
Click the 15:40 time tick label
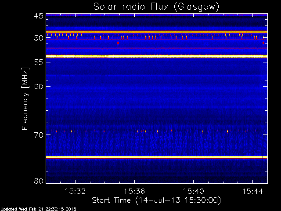(x=193, y=191)
